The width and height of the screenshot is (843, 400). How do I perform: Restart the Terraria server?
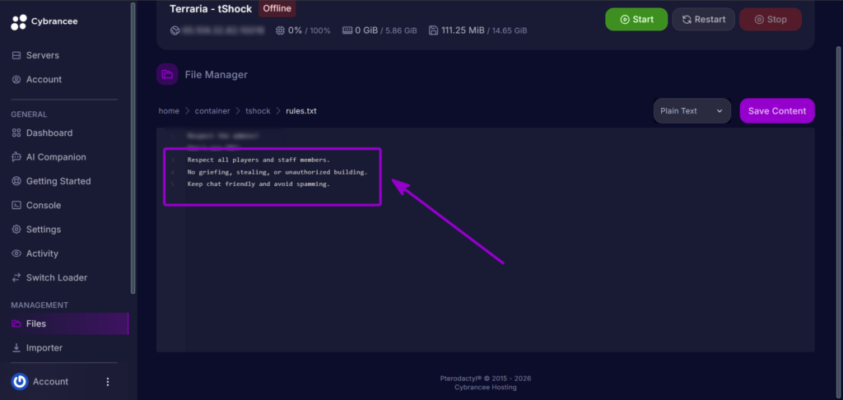[x=703, y=20]
